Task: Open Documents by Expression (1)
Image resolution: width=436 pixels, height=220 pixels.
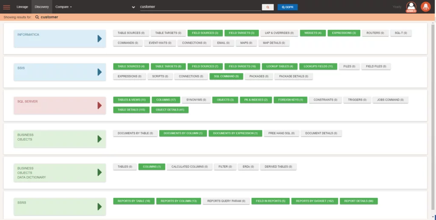Action: tap(235, 133)
